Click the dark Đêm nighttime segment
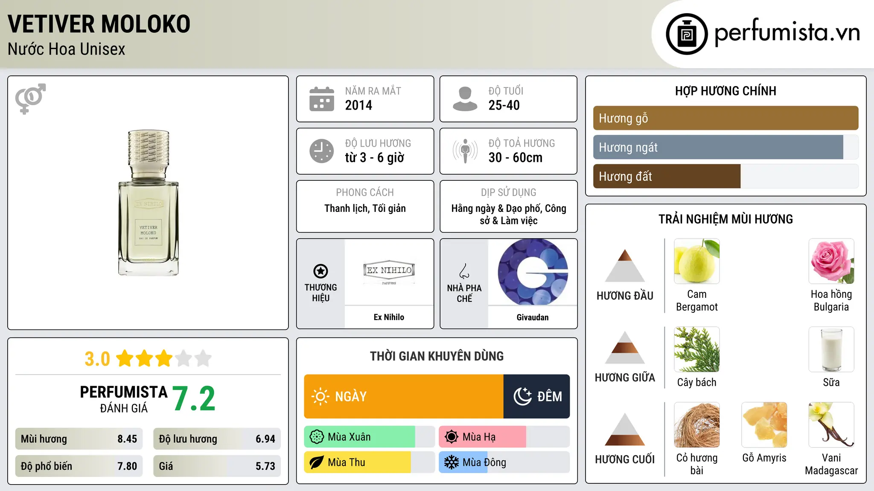The image size is (874, 491). (x=536, y=396)
